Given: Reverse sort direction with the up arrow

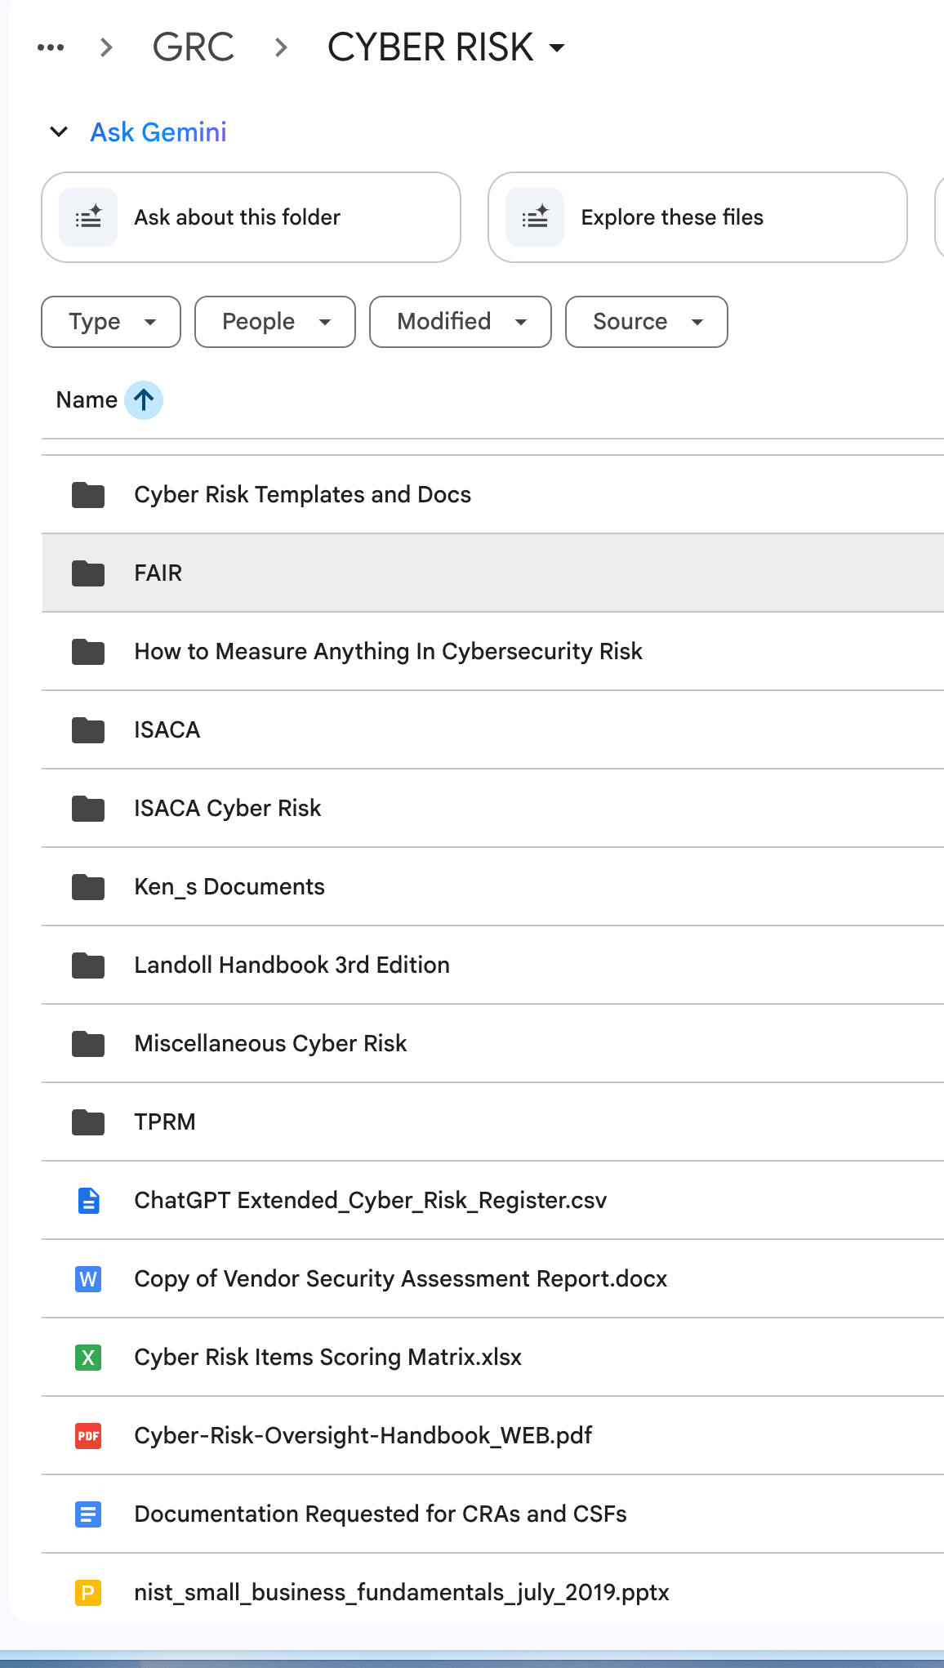Looking at the screenshot, I should (144, 400).
